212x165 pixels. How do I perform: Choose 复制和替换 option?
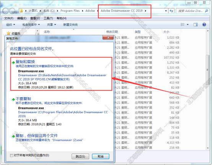click(x=61, y=74)
